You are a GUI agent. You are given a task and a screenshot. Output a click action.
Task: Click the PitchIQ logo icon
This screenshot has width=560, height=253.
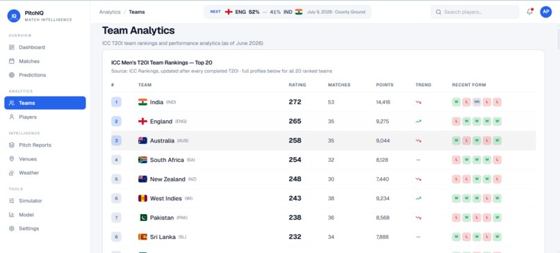tap(14, 16)
